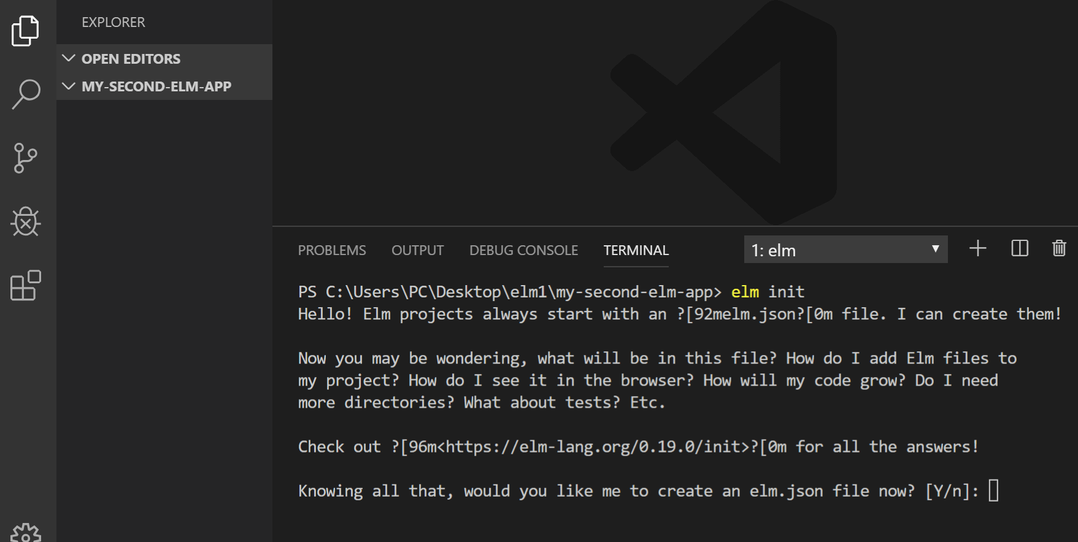Switch to the Problems tab
Screen dimensions: 1078x542
click(332, 250)
